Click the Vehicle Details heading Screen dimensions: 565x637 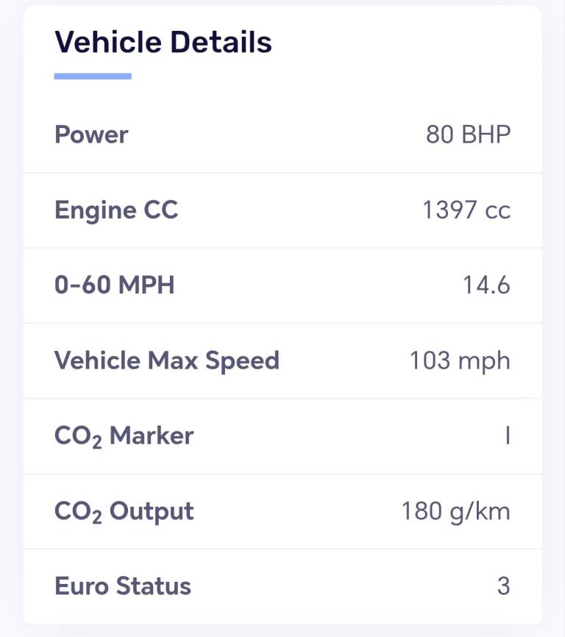click(163, 43)
